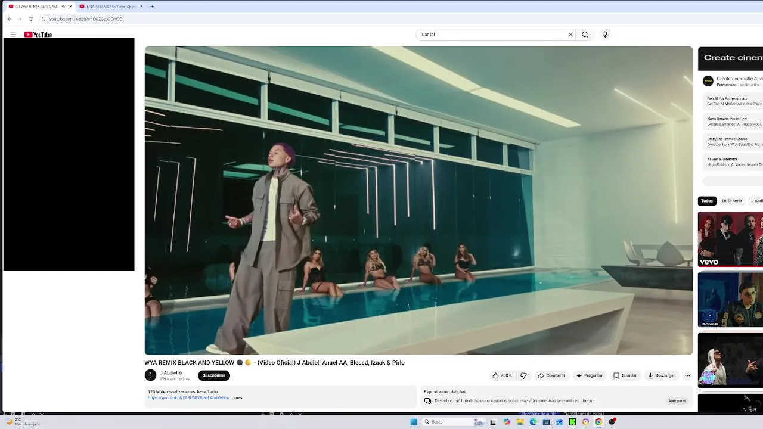Image resolution: width=763 pixels, height=429 pixels.
Task: Open the red-dot recorder app on taskbar
Action: (x=612, y=422)
